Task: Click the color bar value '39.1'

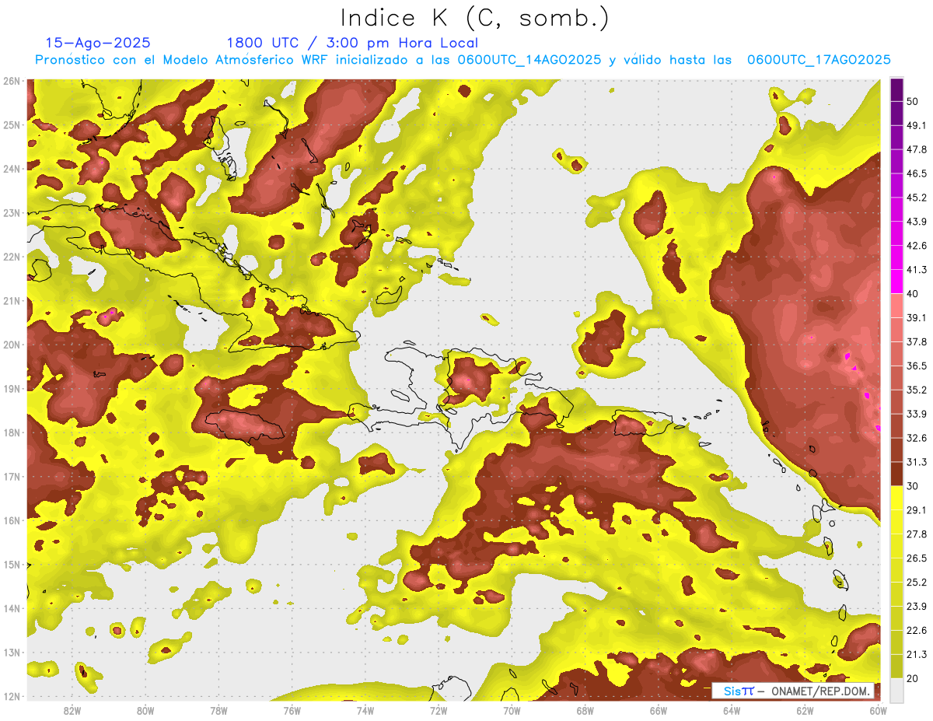Action: 917,317
